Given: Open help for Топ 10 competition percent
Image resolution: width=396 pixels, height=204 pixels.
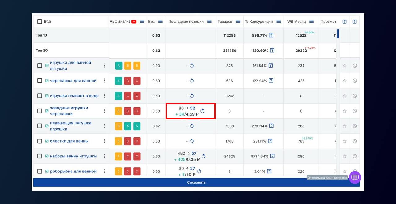Looking at the screenshot, I should click(x=271, y=35).
